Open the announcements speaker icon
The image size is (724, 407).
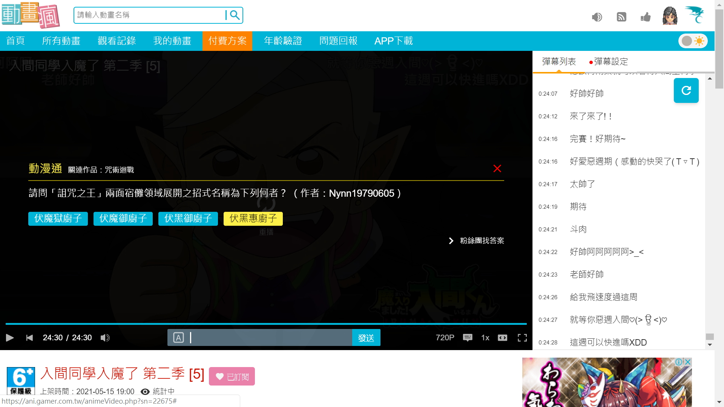point(597,17)
